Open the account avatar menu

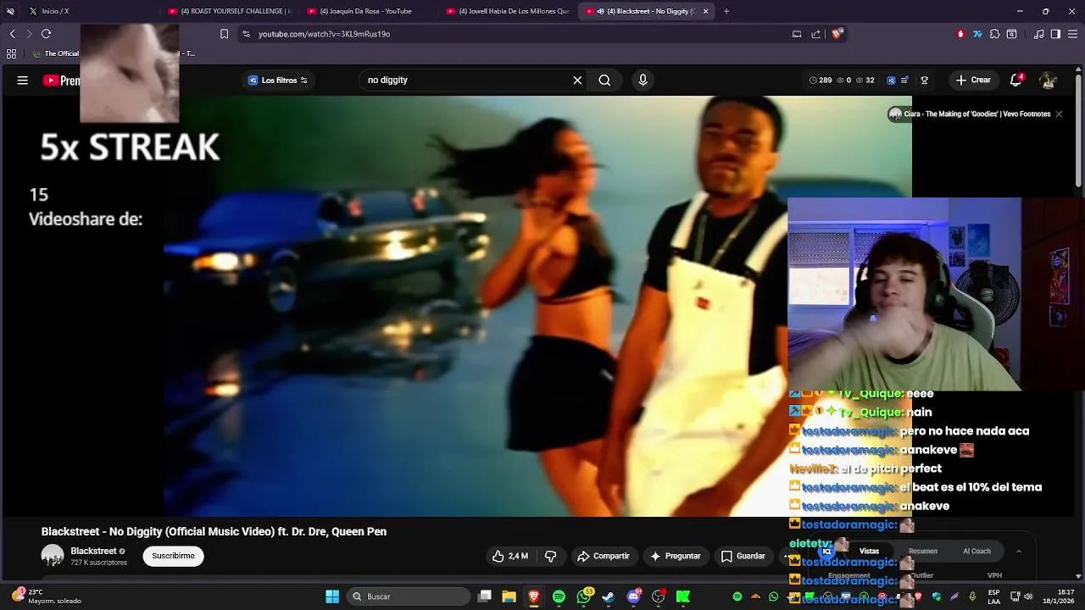1049,80
